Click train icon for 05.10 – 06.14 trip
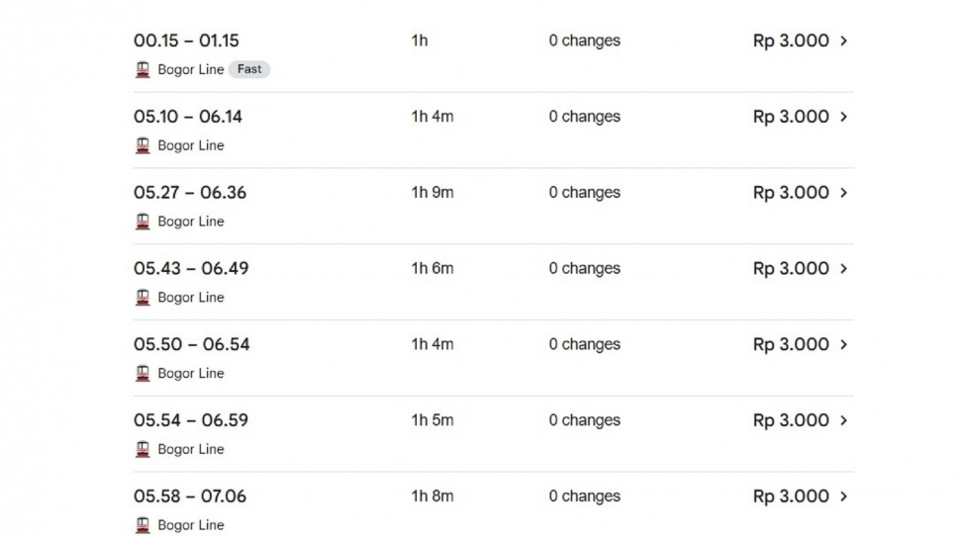960x538 pixels. (143, 145)
